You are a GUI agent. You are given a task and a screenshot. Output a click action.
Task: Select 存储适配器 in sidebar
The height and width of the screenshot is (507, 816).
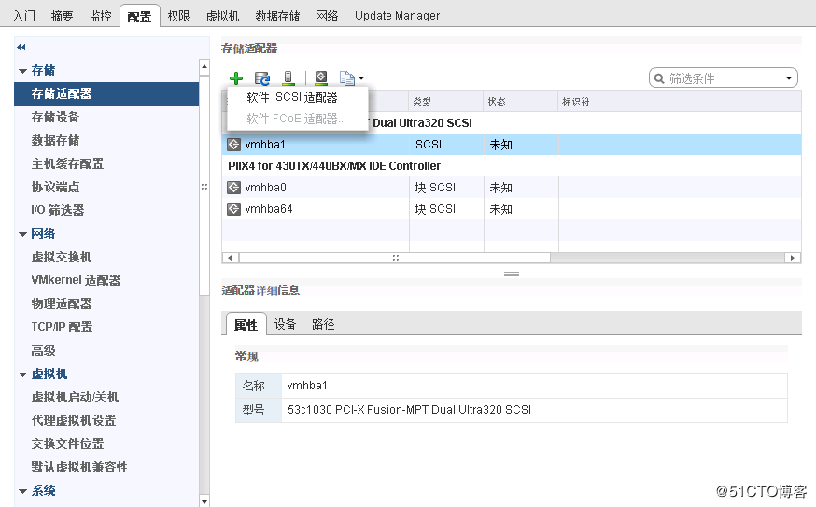coord(106,93)
